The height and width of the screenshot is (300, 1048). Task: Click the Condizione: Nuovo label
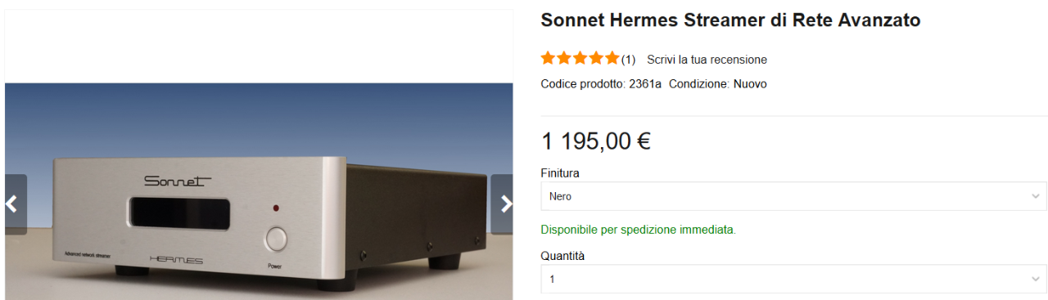coord(718,84)
